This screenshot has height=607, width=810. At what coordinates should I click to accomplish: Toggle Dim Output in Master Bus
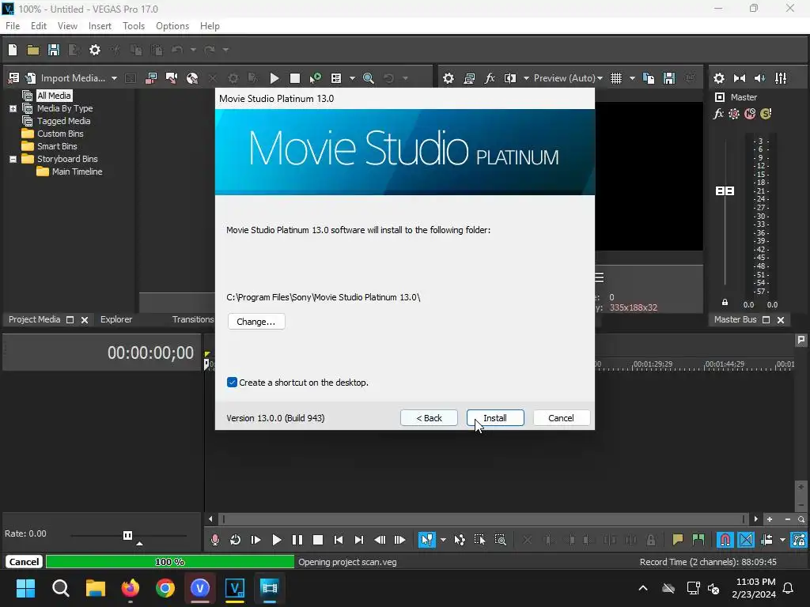(x=760, y=78)
